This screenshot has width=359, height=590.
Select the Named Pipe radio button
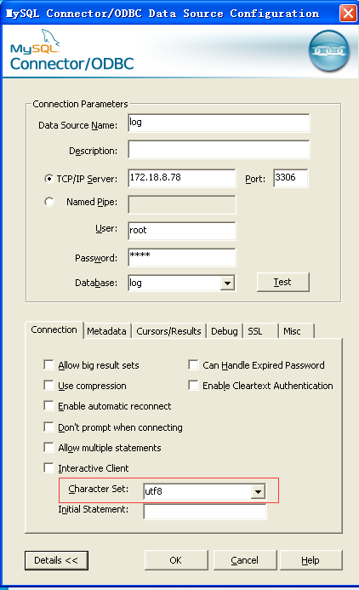[x=48, y=202]
